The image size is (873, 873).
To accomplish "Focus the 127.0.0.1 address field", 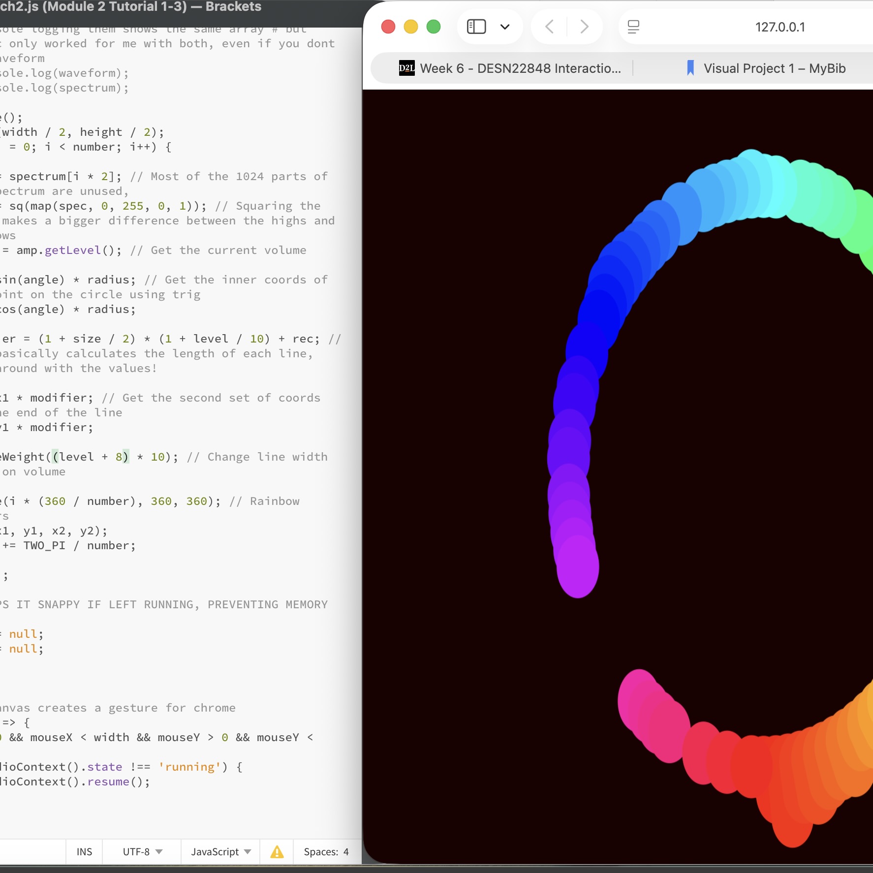I will (x=780, y=27).
